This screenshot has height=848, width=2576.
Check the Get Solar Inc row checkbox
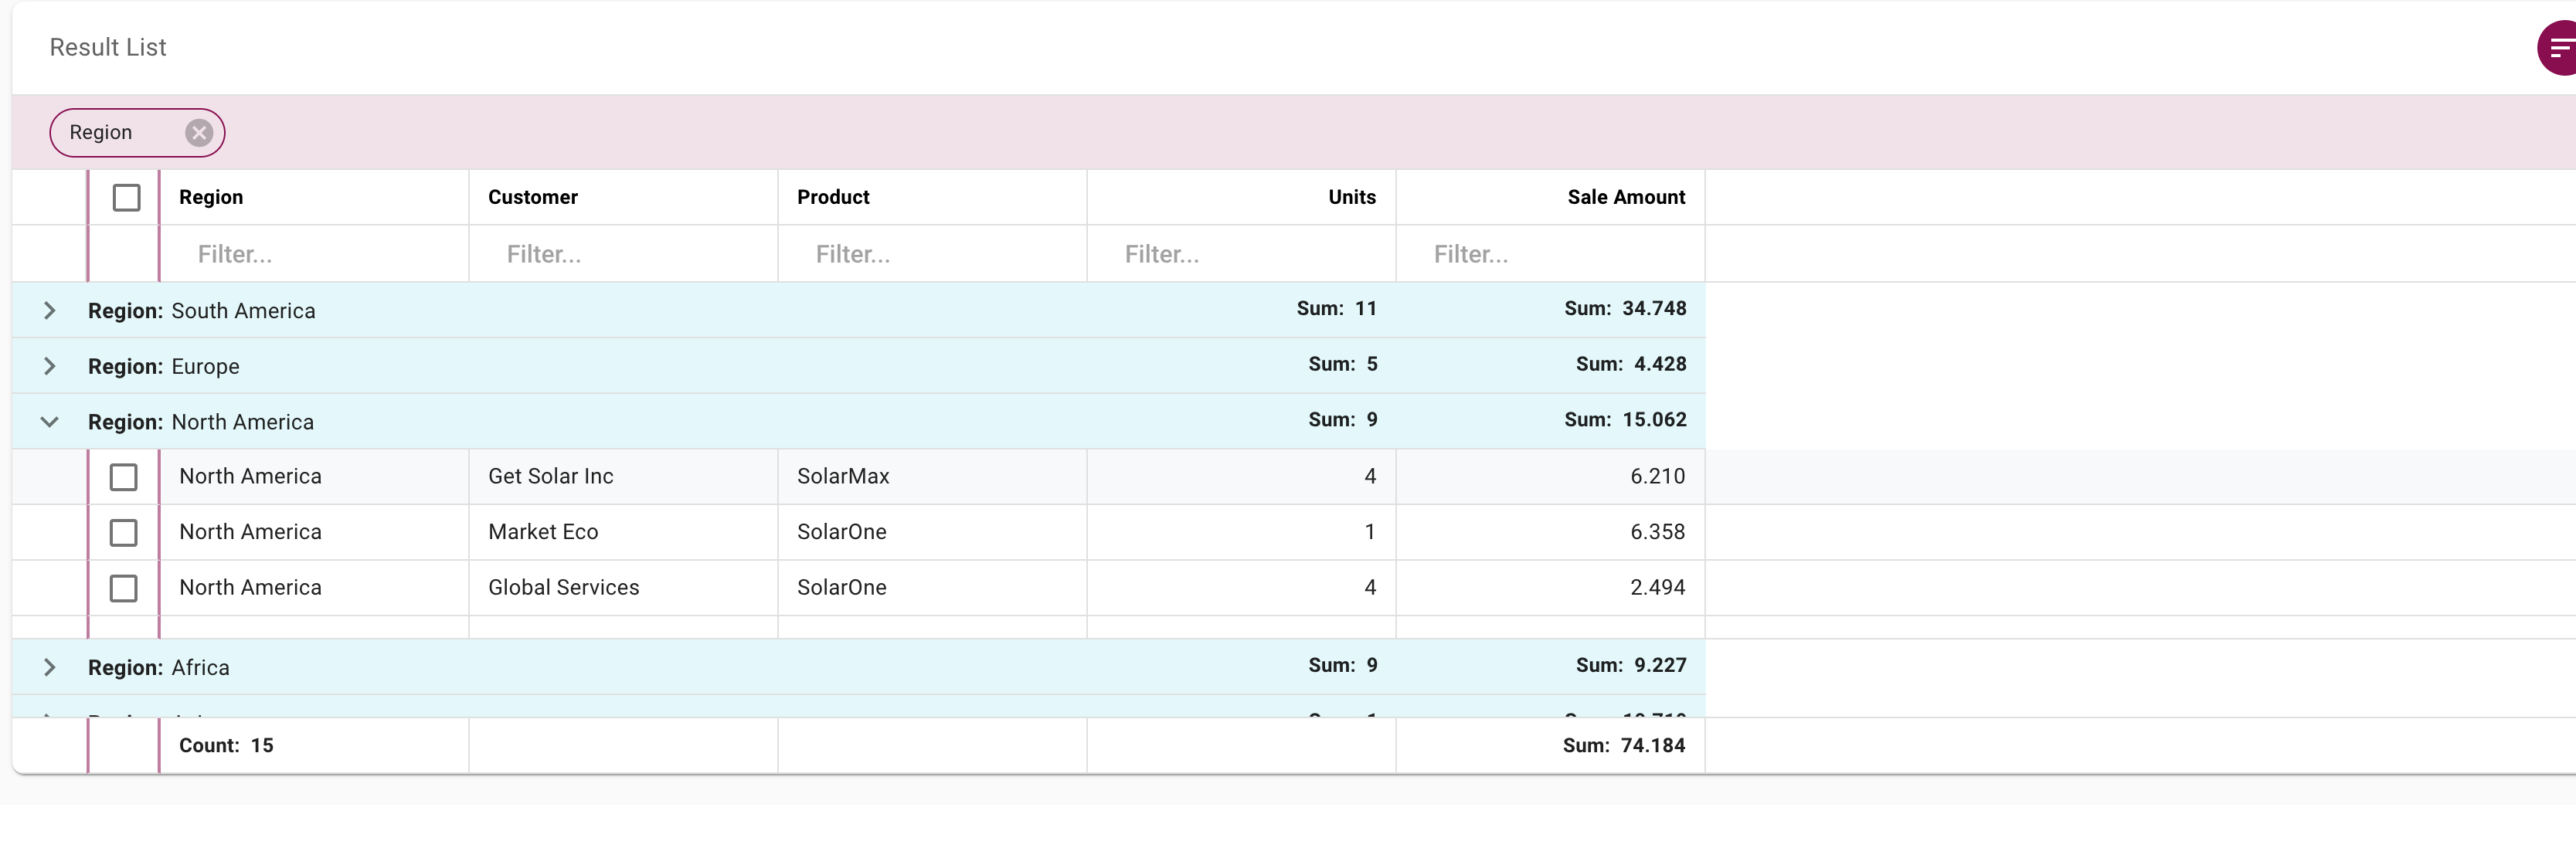pyautogui.click(x=123, y=477)
